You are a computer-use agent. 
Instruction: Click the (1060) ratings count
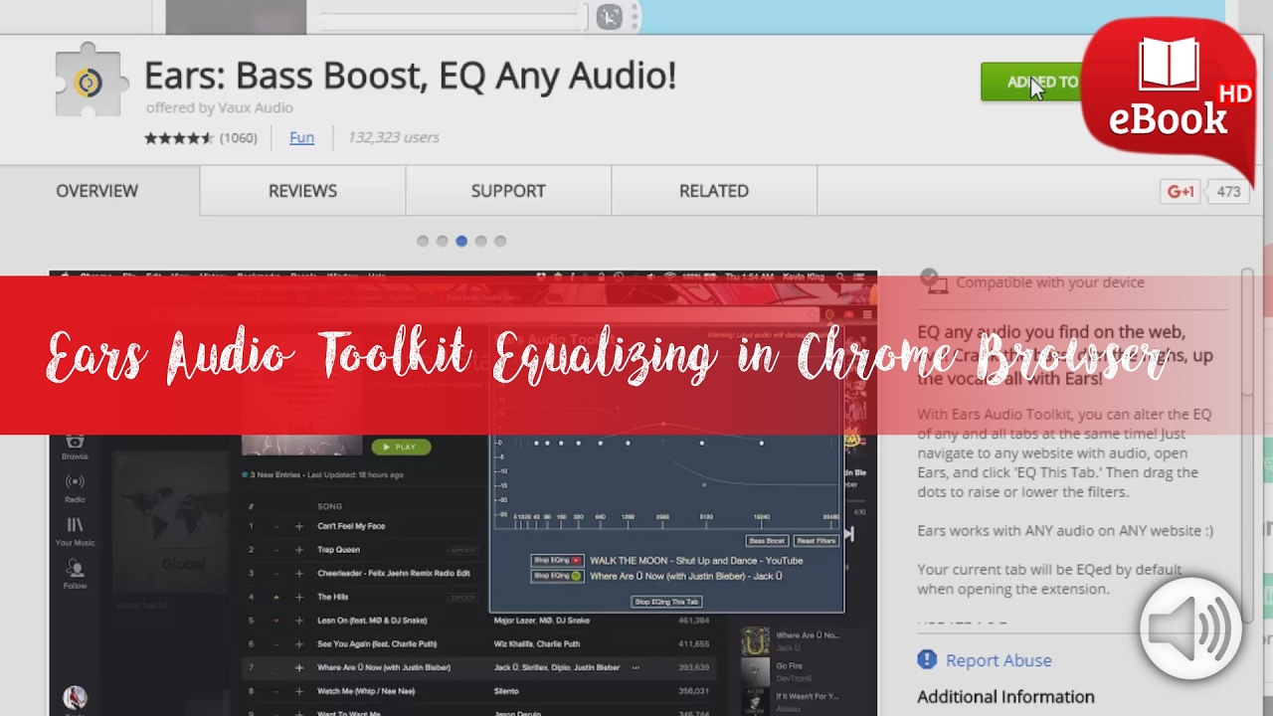click(239, 138)
